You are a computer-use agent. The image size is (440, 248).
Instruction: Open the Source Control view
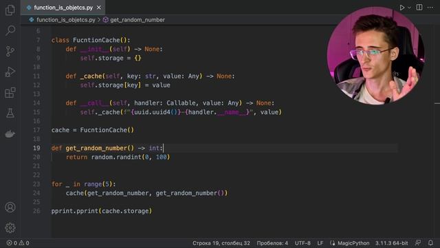pos(10,51)
